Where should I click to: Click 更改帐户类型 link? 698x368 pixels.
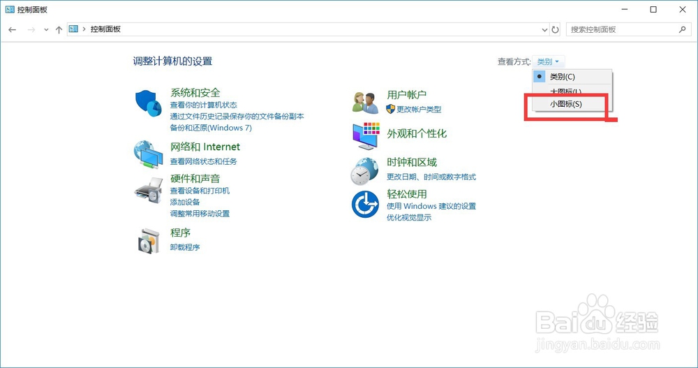click(419, 109)
